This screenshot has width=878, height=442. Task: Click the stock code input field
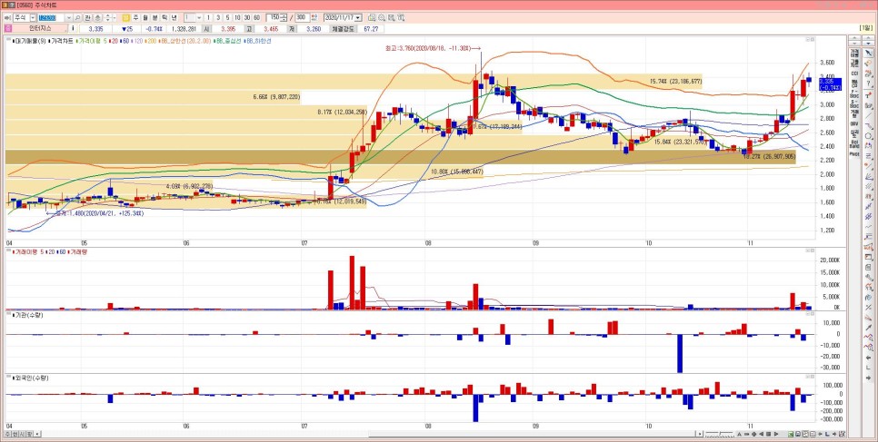coord(52,17)
